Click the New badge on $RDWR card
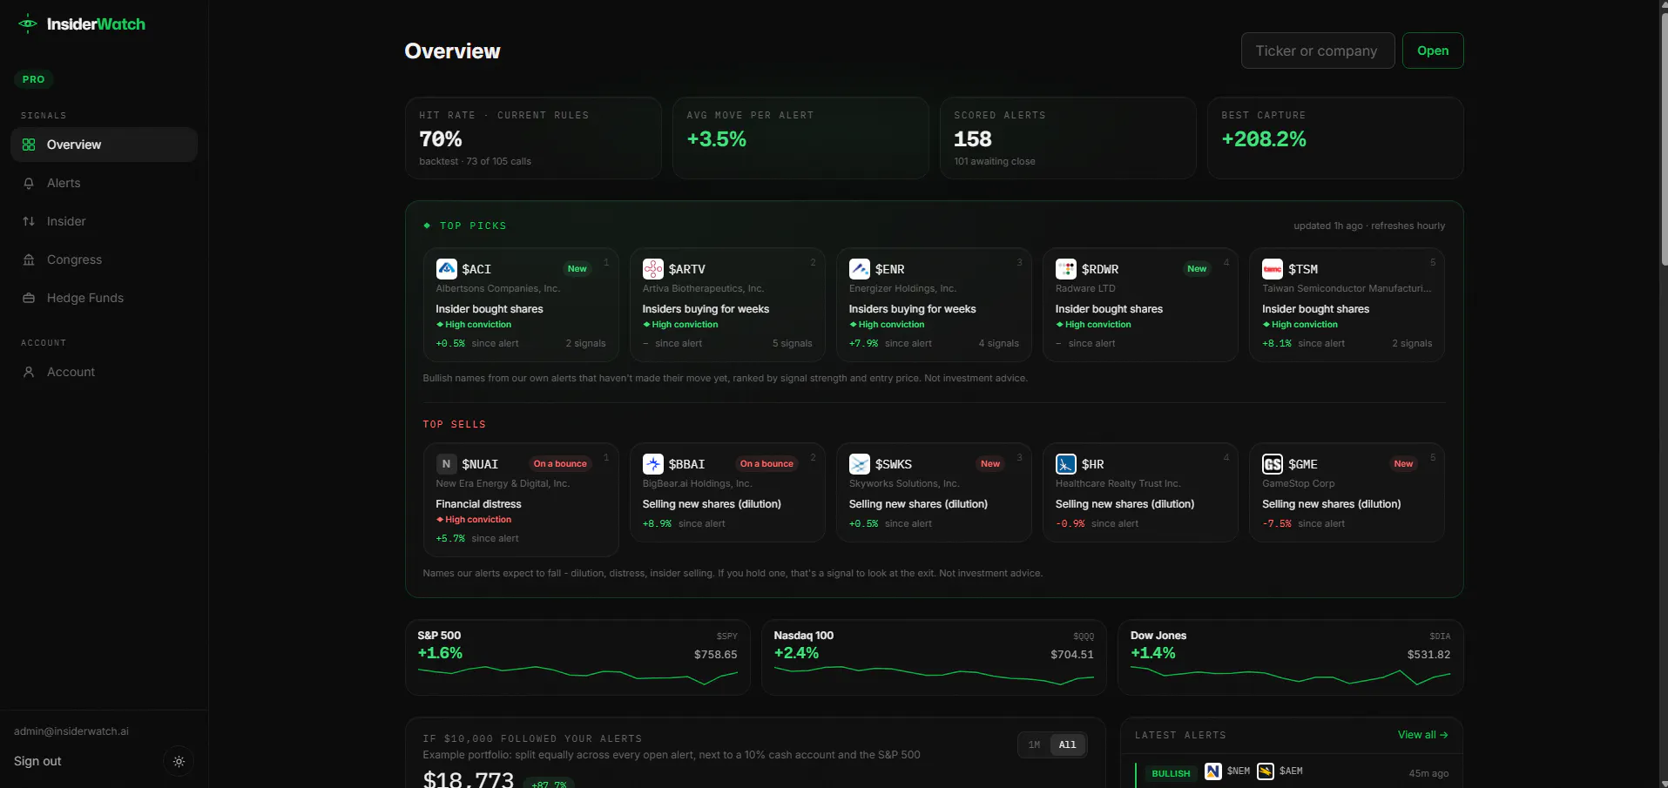 pyautogui.click(x=1197, y=269)
